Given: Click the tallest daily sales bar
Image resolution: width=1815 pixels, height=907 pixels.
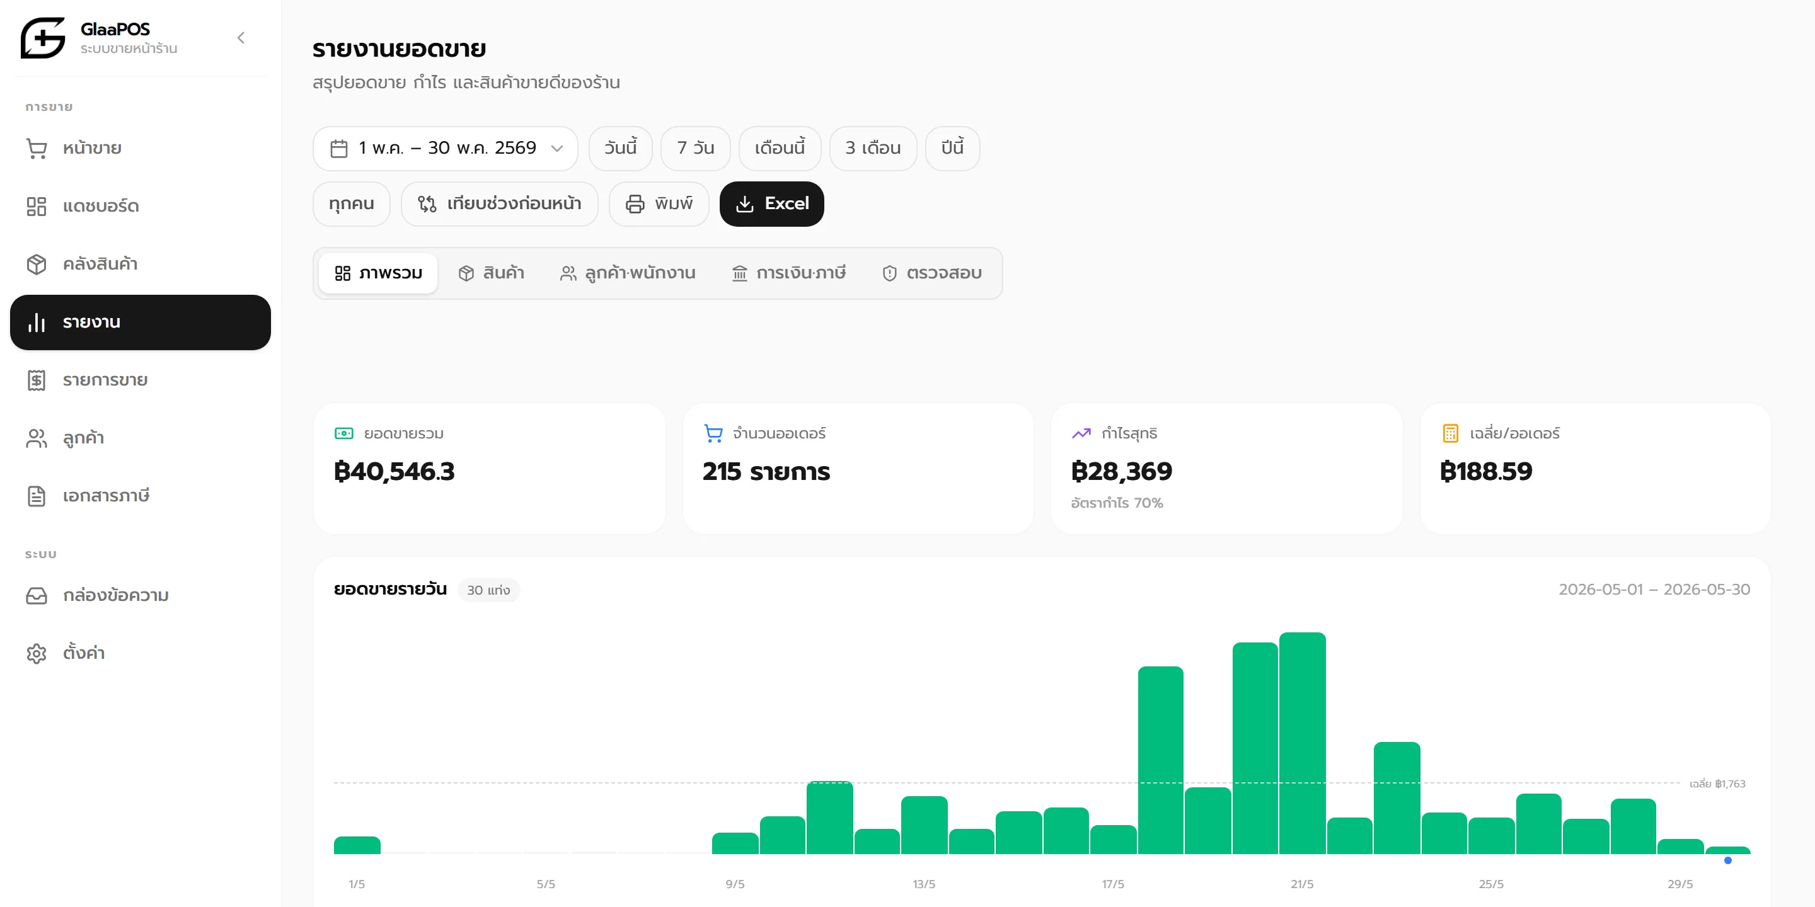Looking at the screenshot, I should 1302,743.
